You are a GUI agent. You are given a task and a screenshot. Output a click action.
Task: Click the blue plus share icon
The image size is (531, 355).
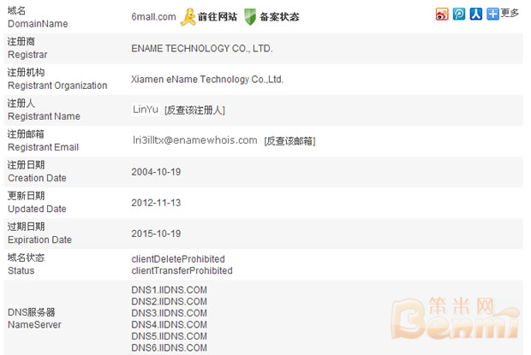pos(492,15)
